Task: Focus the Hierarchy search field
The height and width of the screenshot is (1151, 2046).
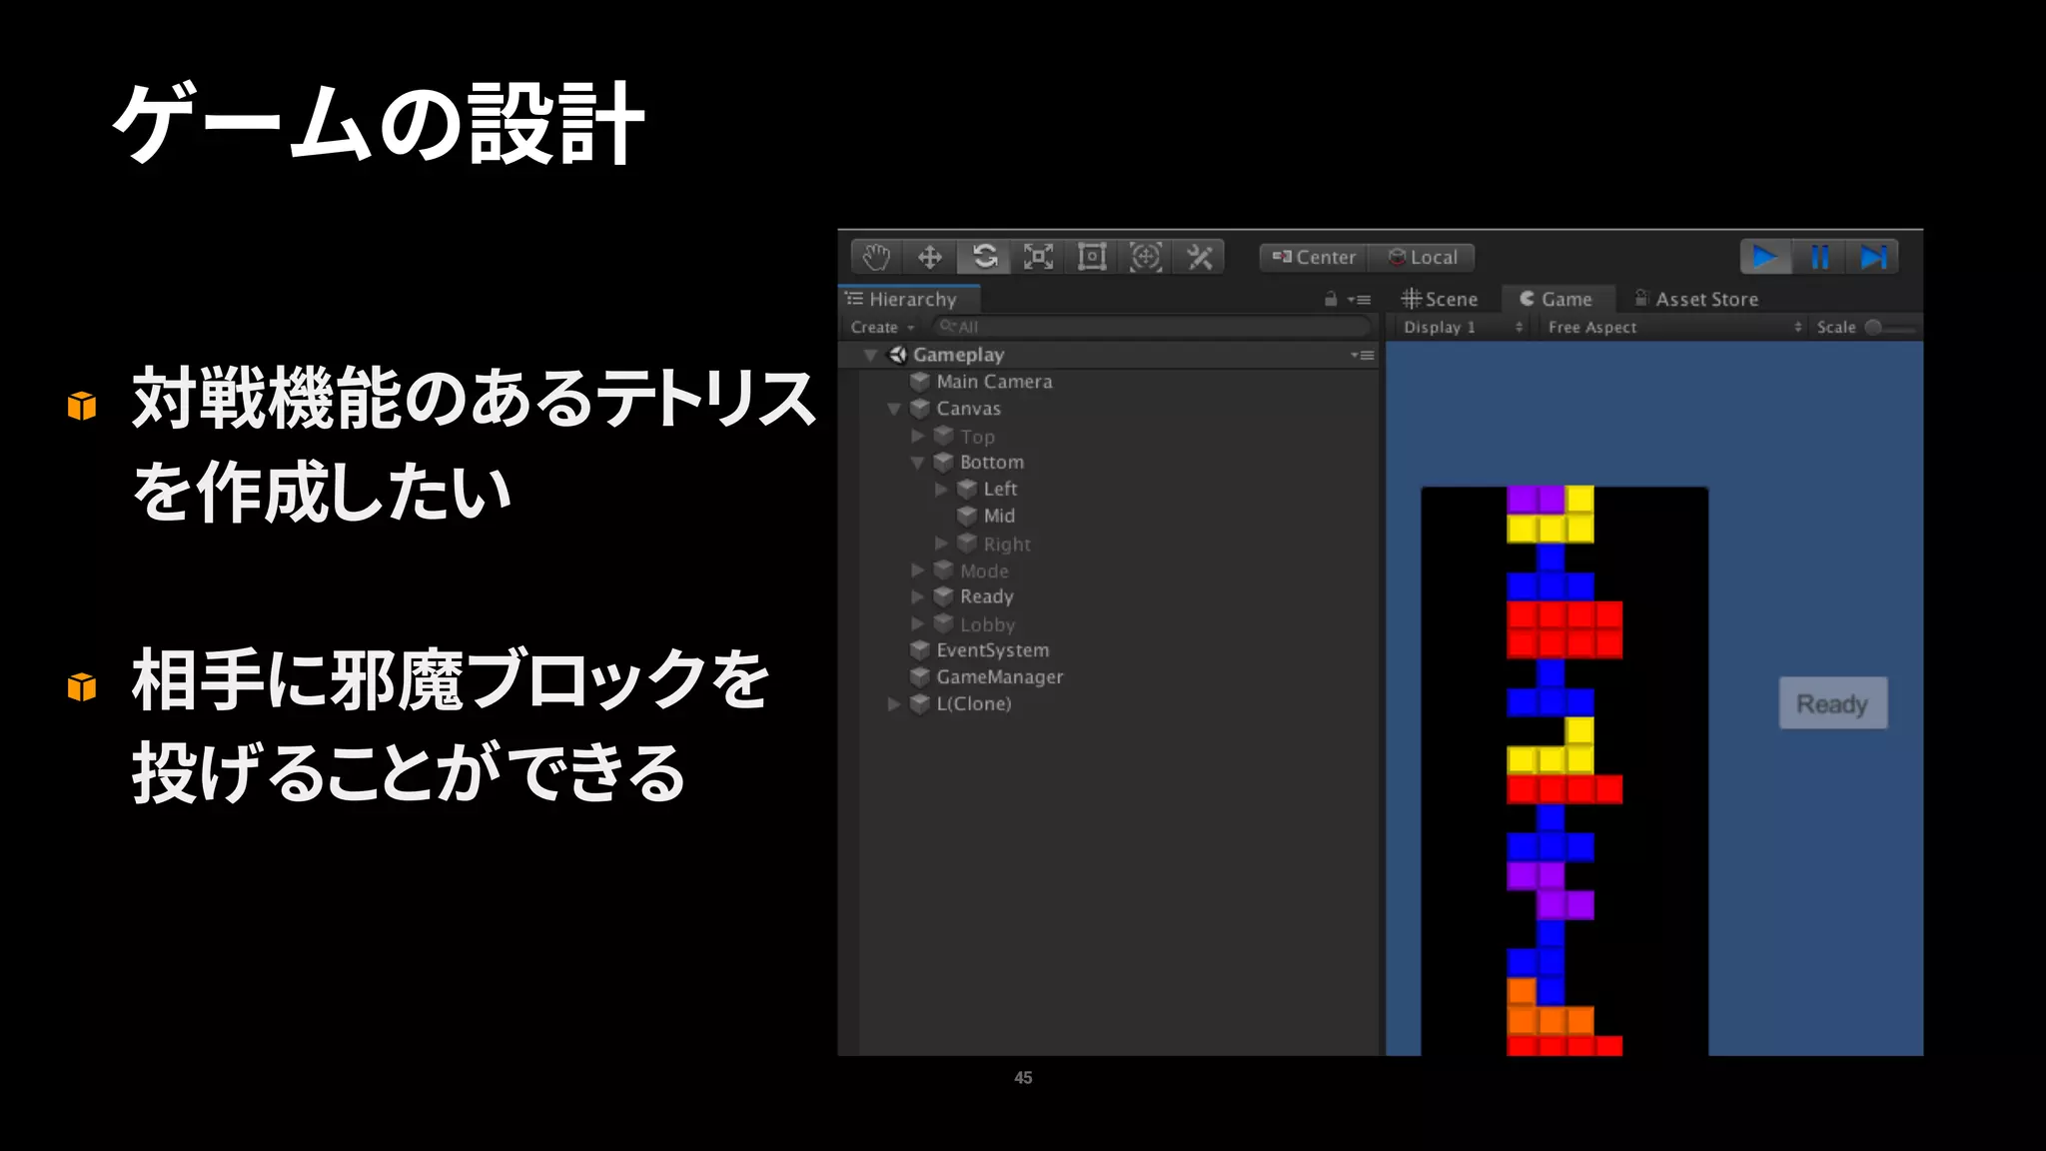Action: [1152, 327]
